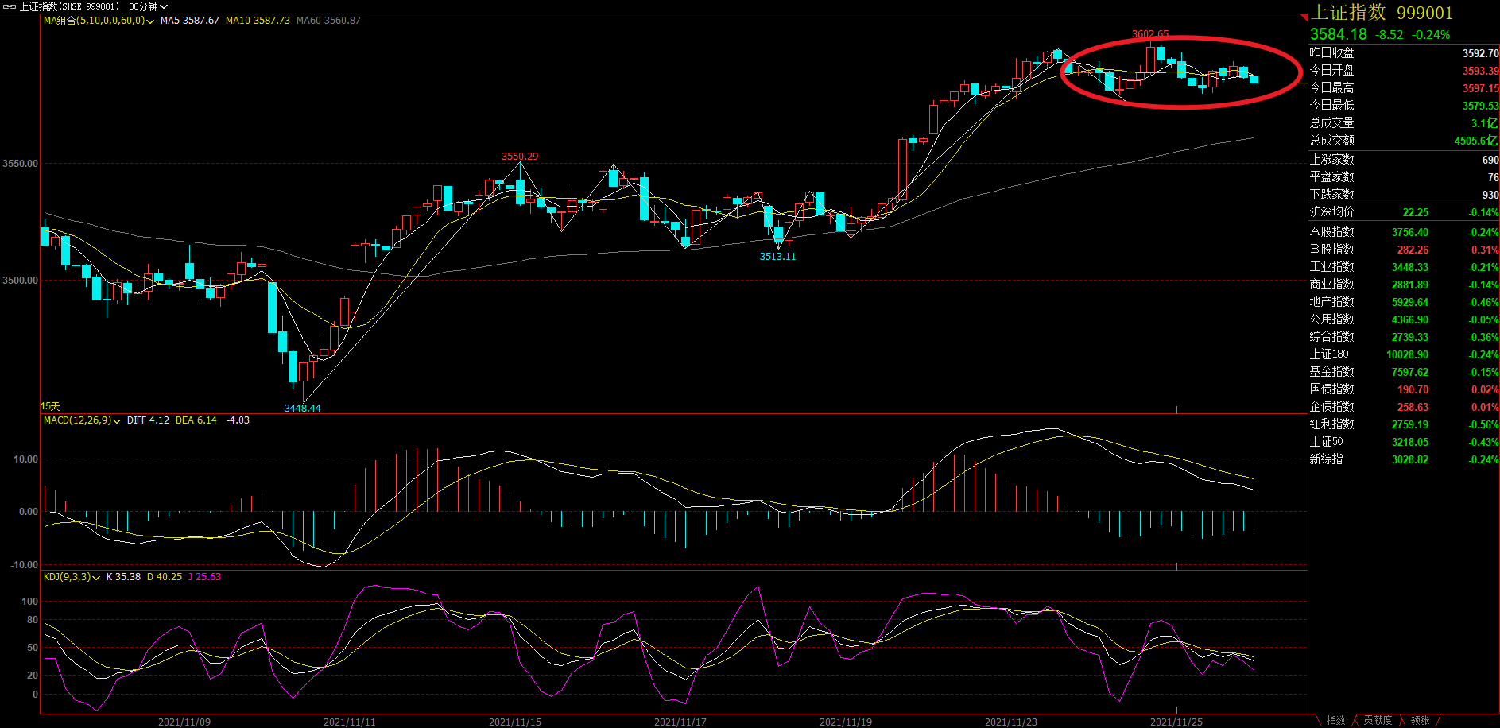The image size is (1500, 728).
Task: Switch to the 领涨 tab
Action: (x=1420, y=720)
